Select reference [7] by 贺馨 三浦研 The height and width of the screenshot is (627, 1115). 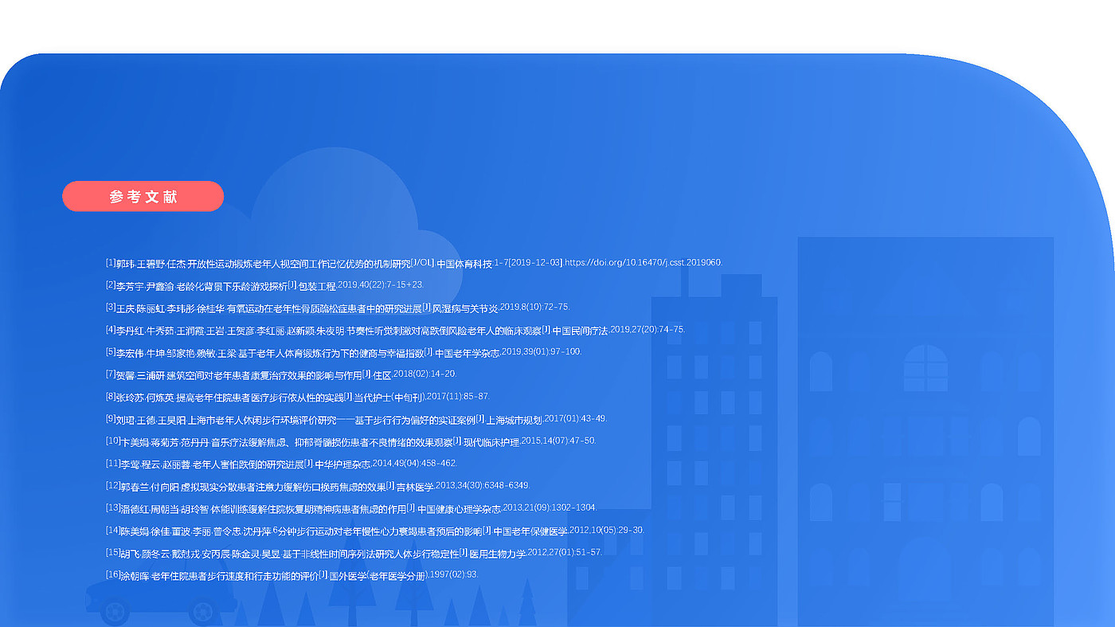coord(281,374)
